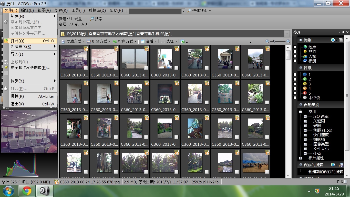Click 创建新的保存的搜索
Viewport: 350px width, 197px height.
[x=326, y=172]
